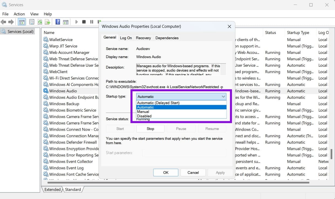Switch to the Log On tab
The image size is (335, 199).
[x=126, y=38]
